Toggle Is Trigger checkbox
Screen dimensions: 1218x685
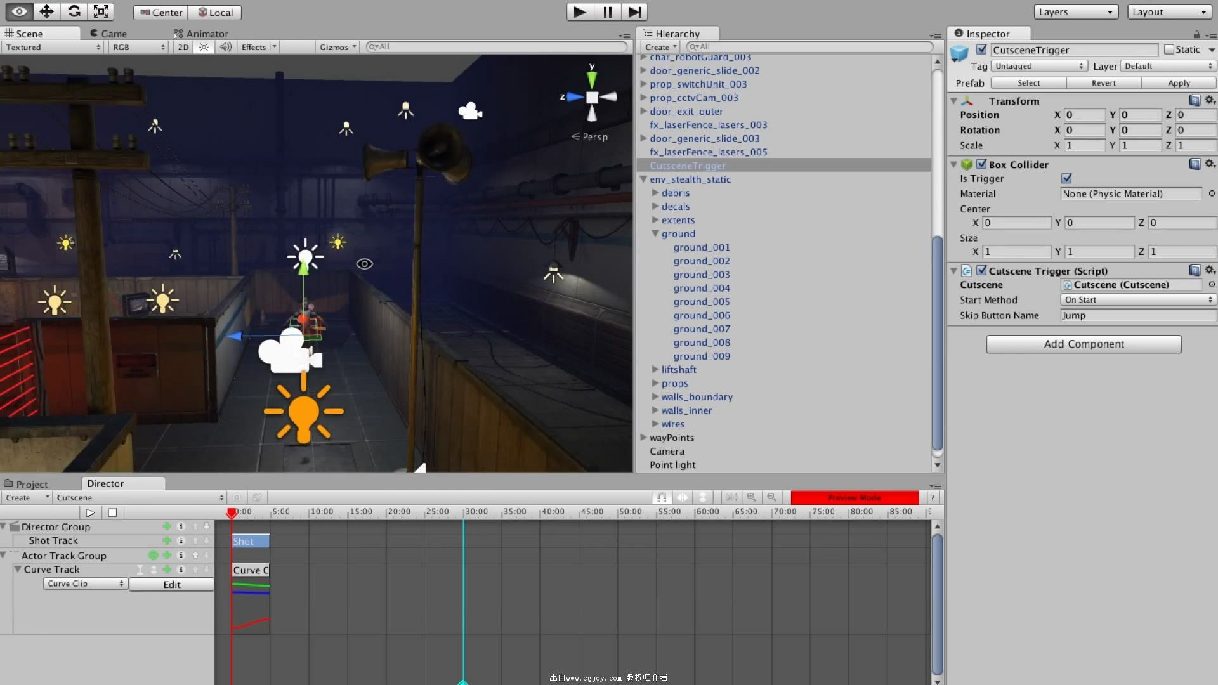[x=1066, y=179]
